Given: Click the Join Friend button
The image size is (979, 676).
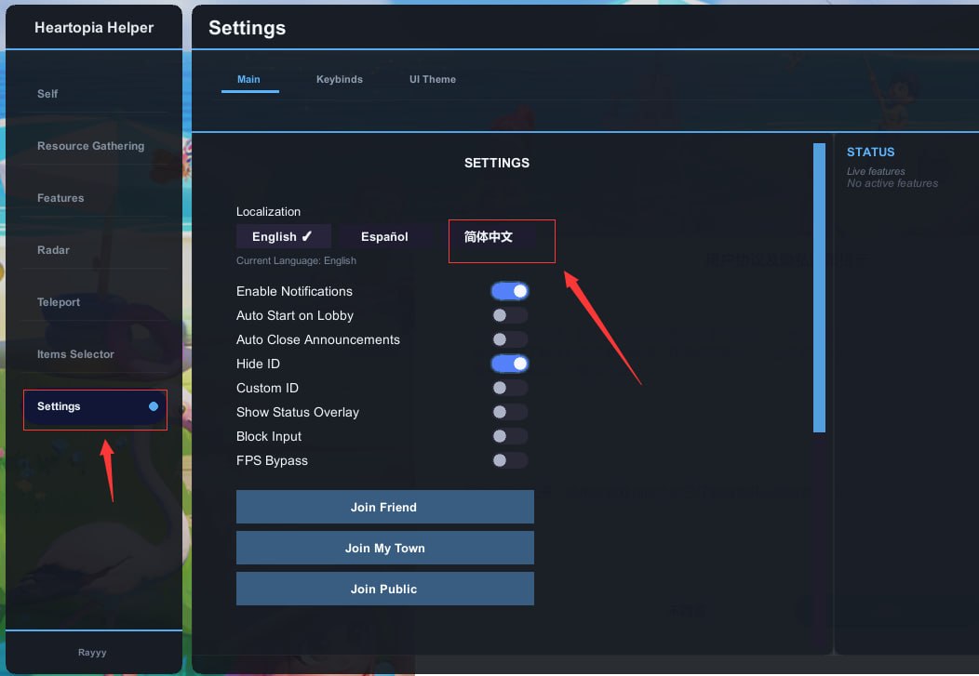Looking at the screenshot, I should tap(384, 507).
